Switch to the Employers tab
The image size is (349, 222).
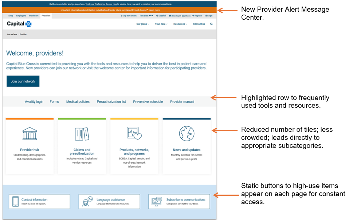[x=21, y=16]
